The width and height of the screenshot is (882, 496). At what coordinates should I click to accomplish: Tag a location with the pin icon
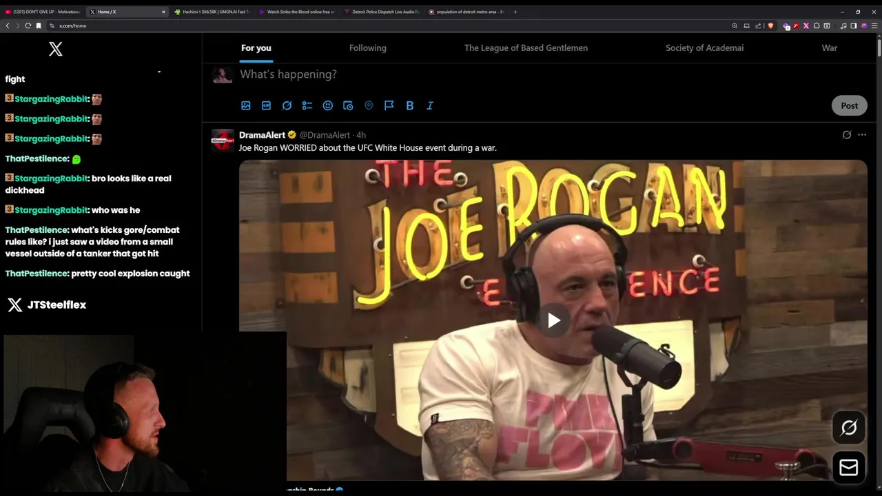(x=369, y=105)
